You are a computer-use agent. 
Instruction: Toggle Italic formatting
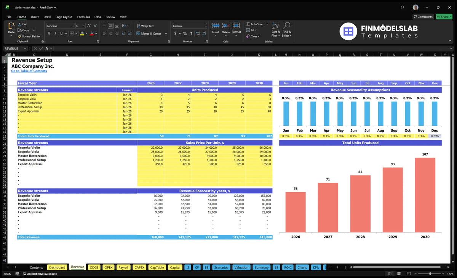(55, 34)
